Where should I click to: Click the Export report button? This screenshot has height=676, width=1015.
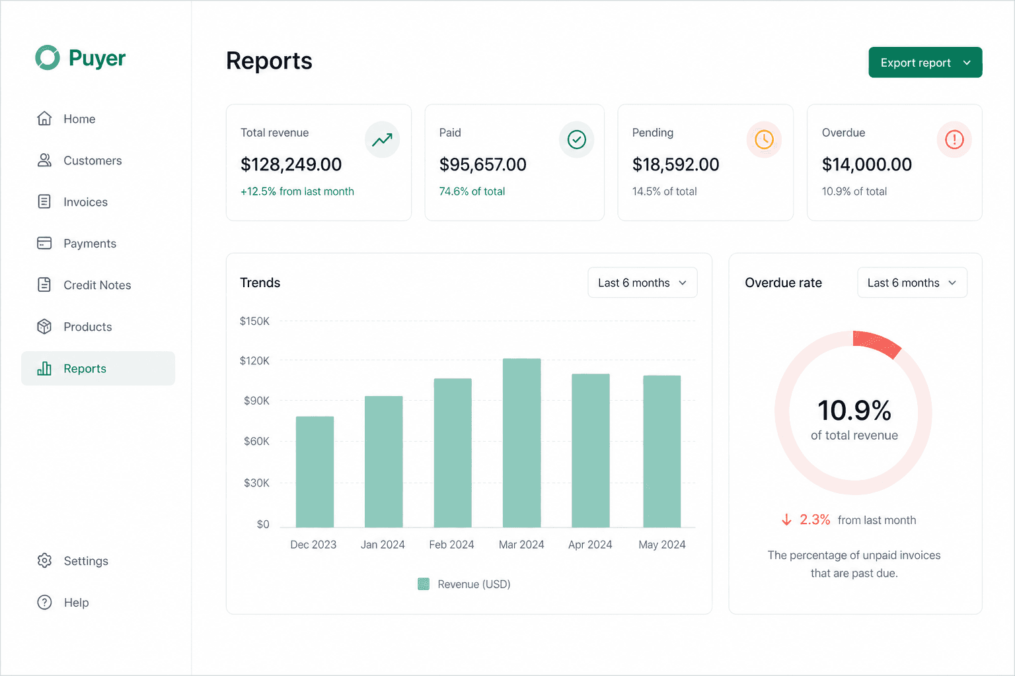click(x=925, y=62)
